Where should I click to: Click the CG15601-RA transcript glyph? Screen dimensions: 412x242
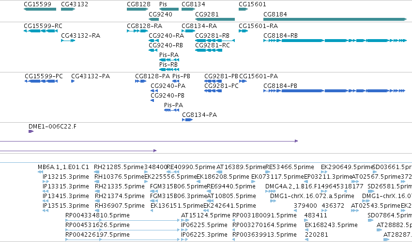pos(244,31)
